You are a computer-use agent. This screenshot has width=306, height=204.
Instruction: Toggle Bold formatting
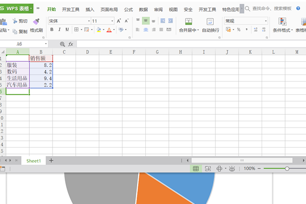click(x=52, y=30)
